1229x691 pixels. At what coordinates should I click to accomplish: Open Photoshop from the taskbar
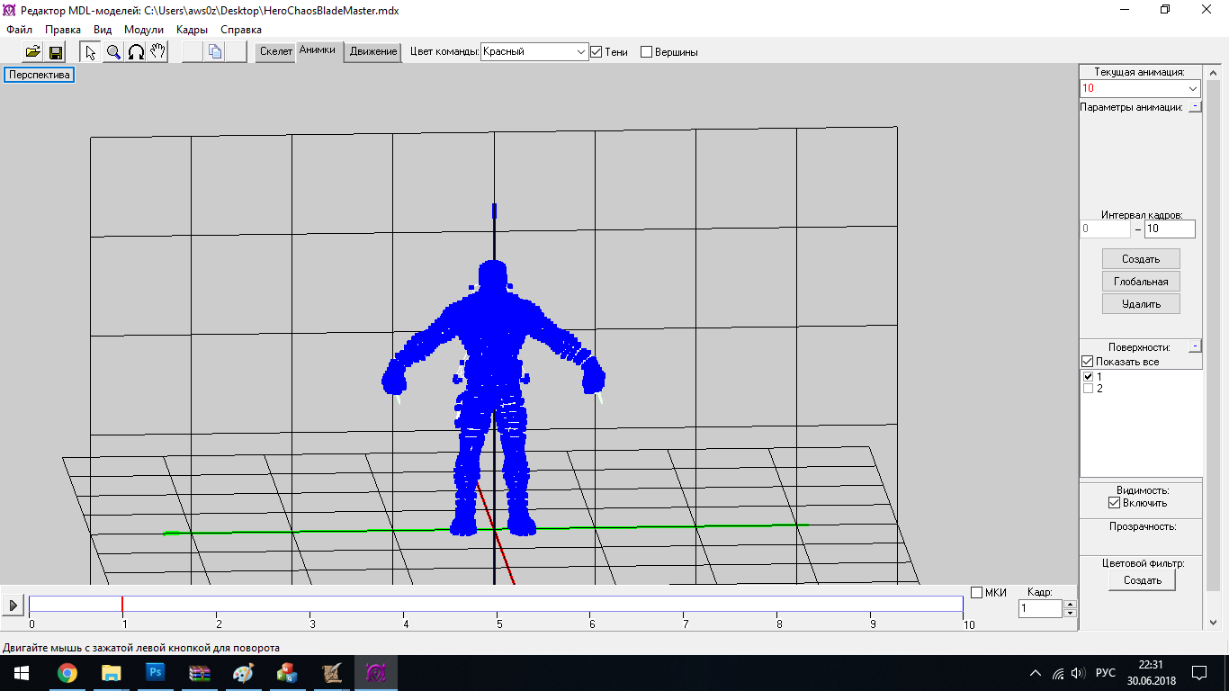155,672
